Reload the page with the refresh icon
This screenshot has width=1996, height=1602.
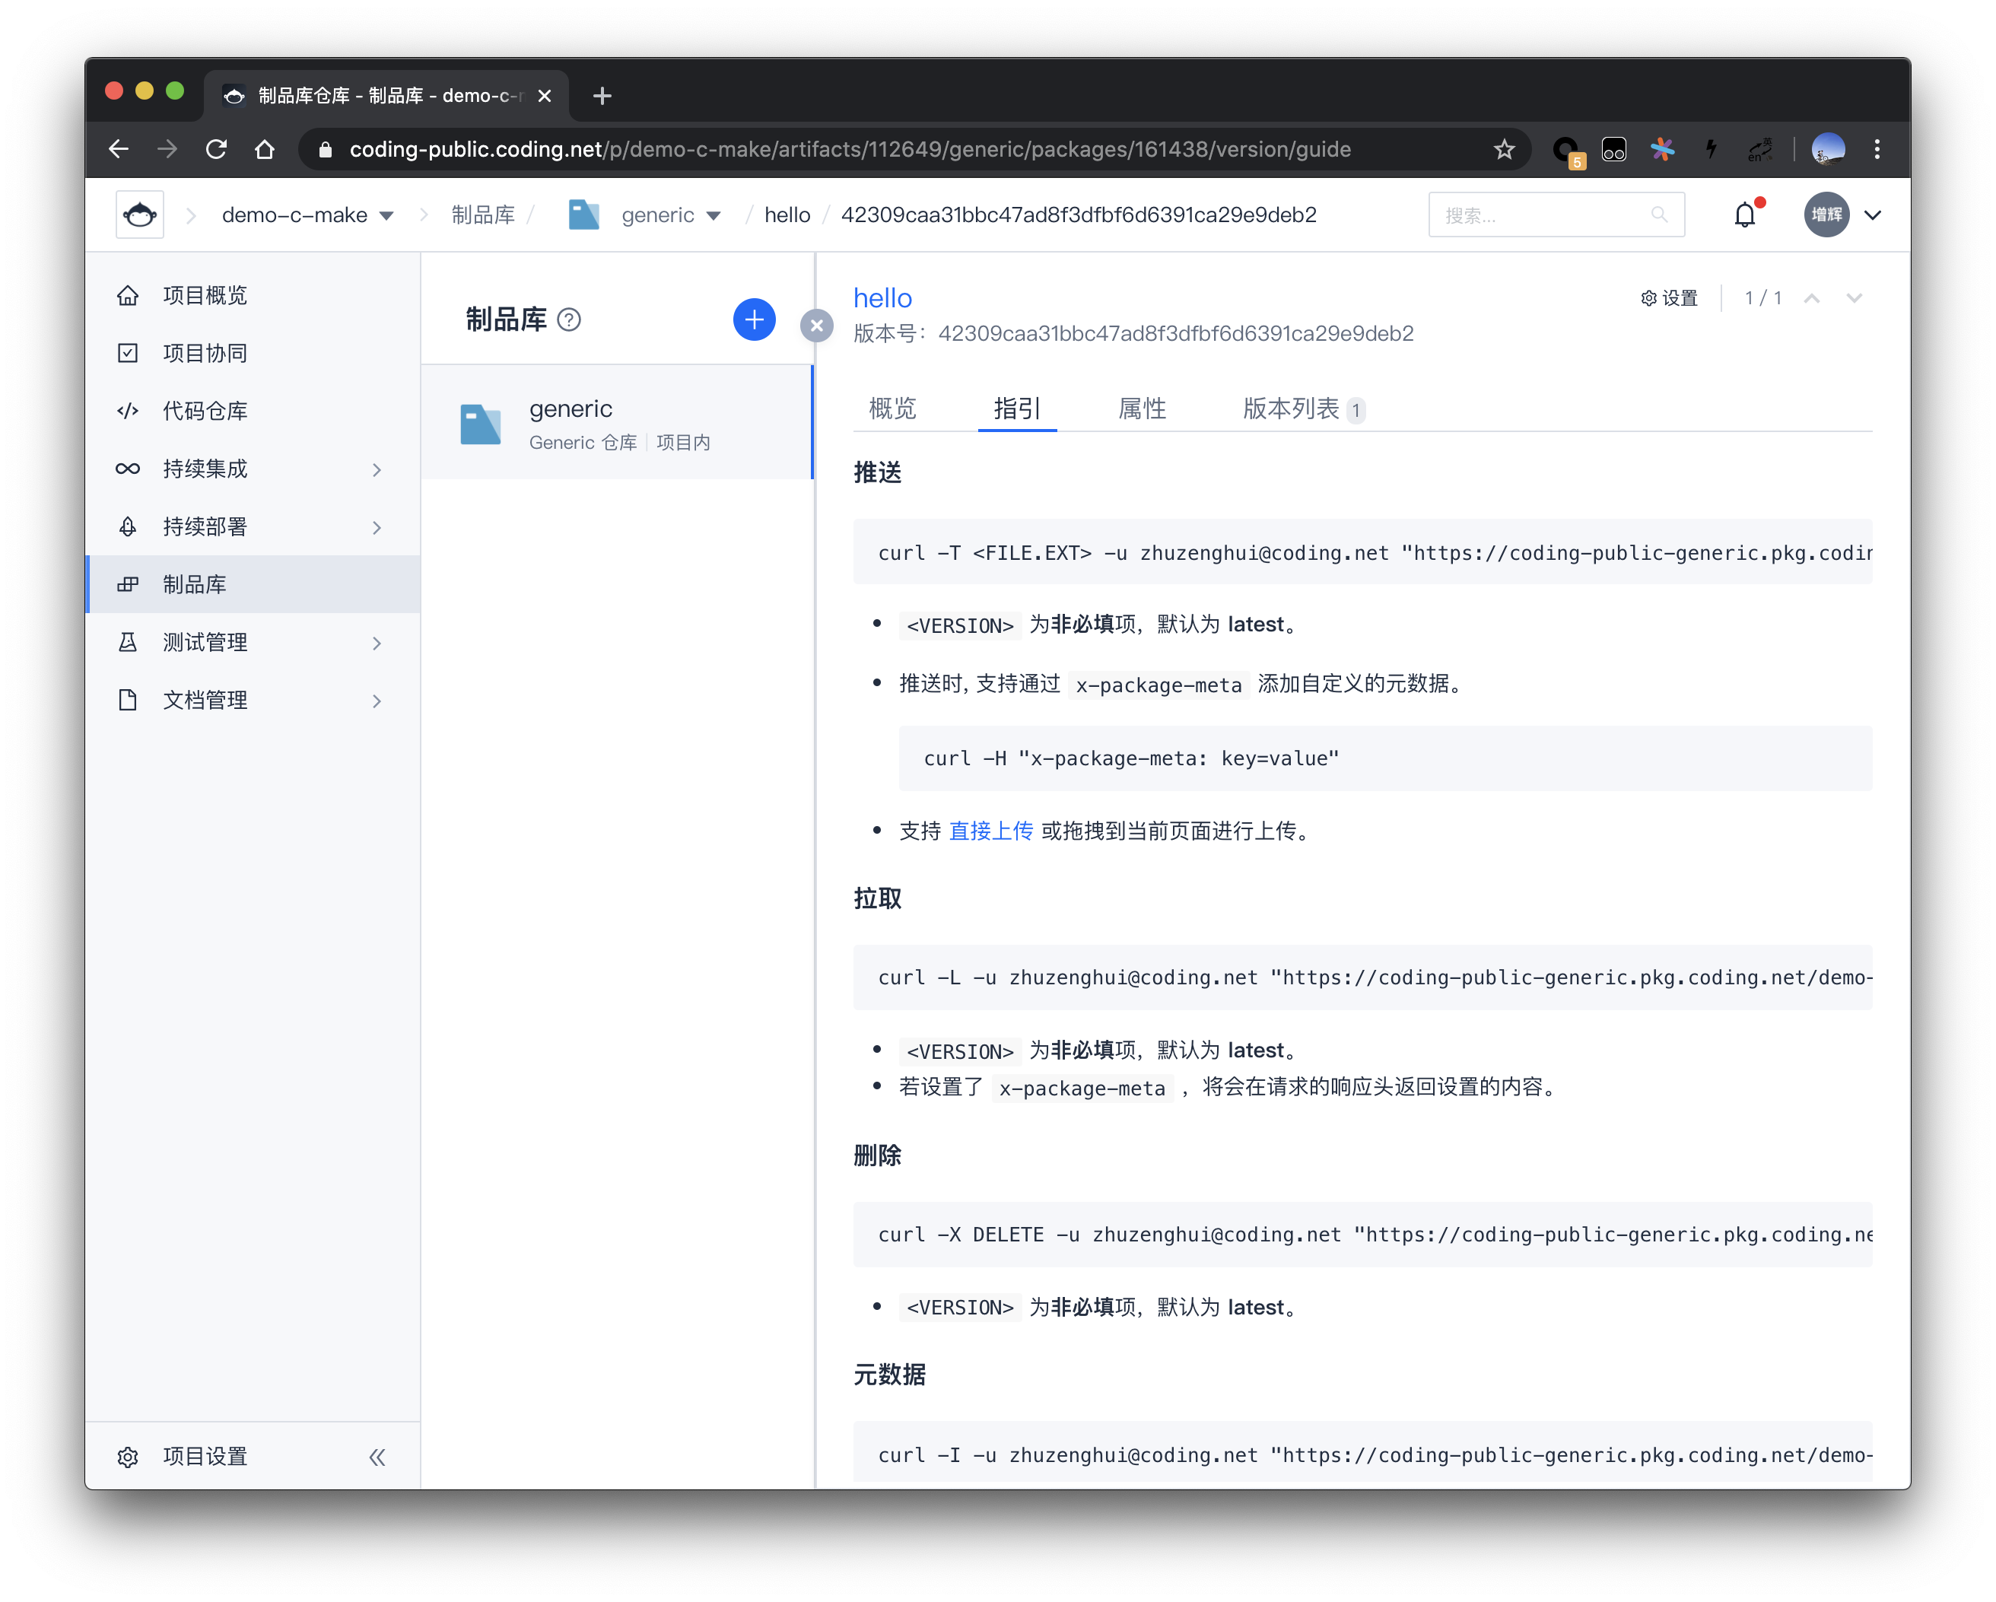point(216,149)
